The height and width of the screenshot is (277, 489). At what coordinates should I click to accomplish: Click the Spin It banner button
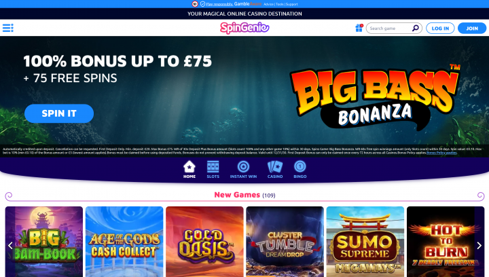(59, 113)
